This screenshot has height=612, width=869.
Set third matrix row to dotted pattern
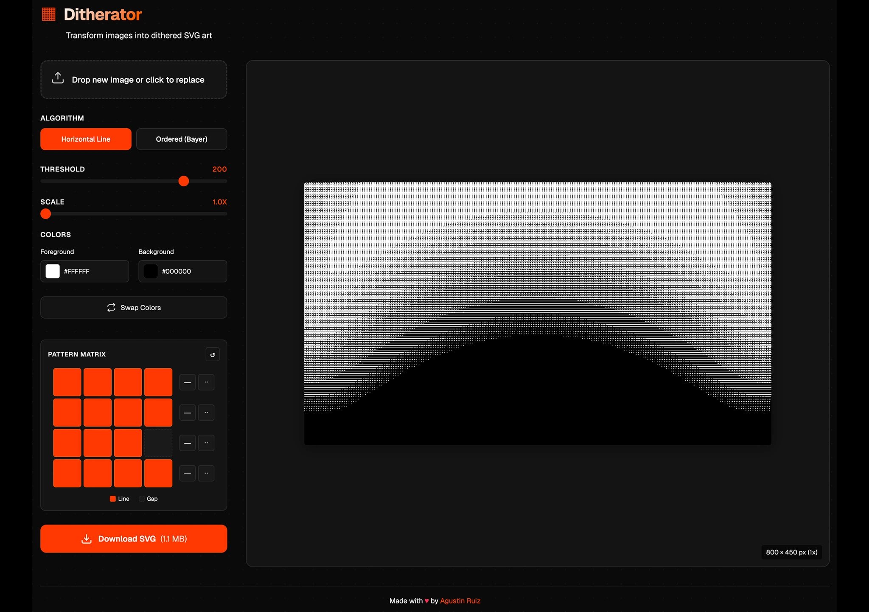[x=206, y=443]
